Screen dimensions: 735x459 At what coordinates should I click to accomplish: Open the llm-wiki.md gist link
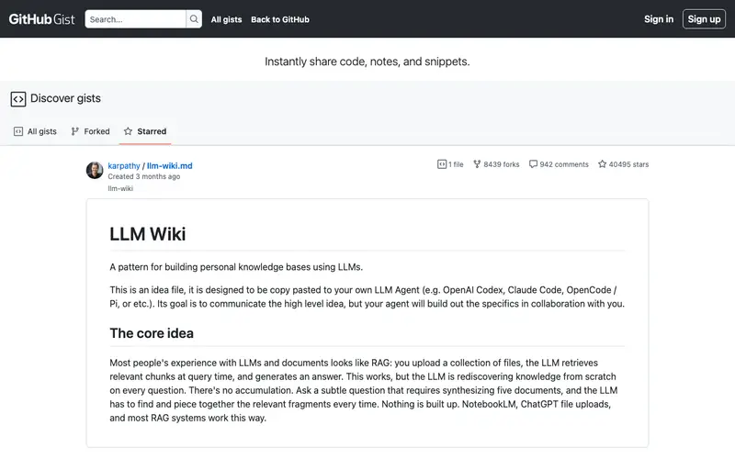(170, 166)
